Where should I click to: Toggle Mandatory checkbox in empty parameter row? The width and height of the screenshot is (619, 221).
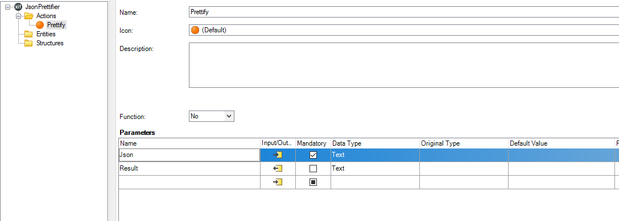tap(313, 182)
